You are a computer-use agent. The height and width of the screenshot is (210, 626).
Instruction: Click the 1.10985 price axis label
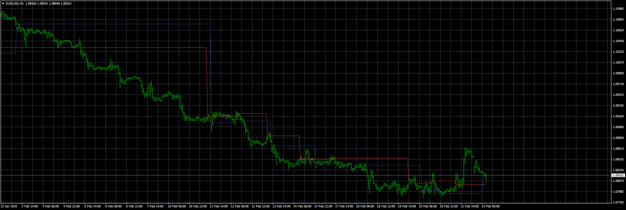coord(618,9)
